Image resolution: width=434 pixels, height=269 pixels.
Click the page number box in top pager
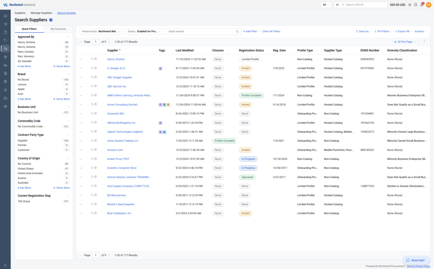point(96,42)
